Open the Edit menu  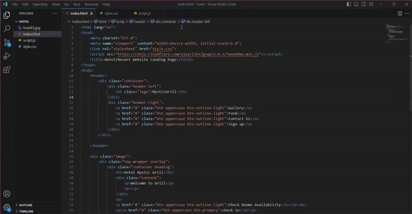[x=25, y=4]
